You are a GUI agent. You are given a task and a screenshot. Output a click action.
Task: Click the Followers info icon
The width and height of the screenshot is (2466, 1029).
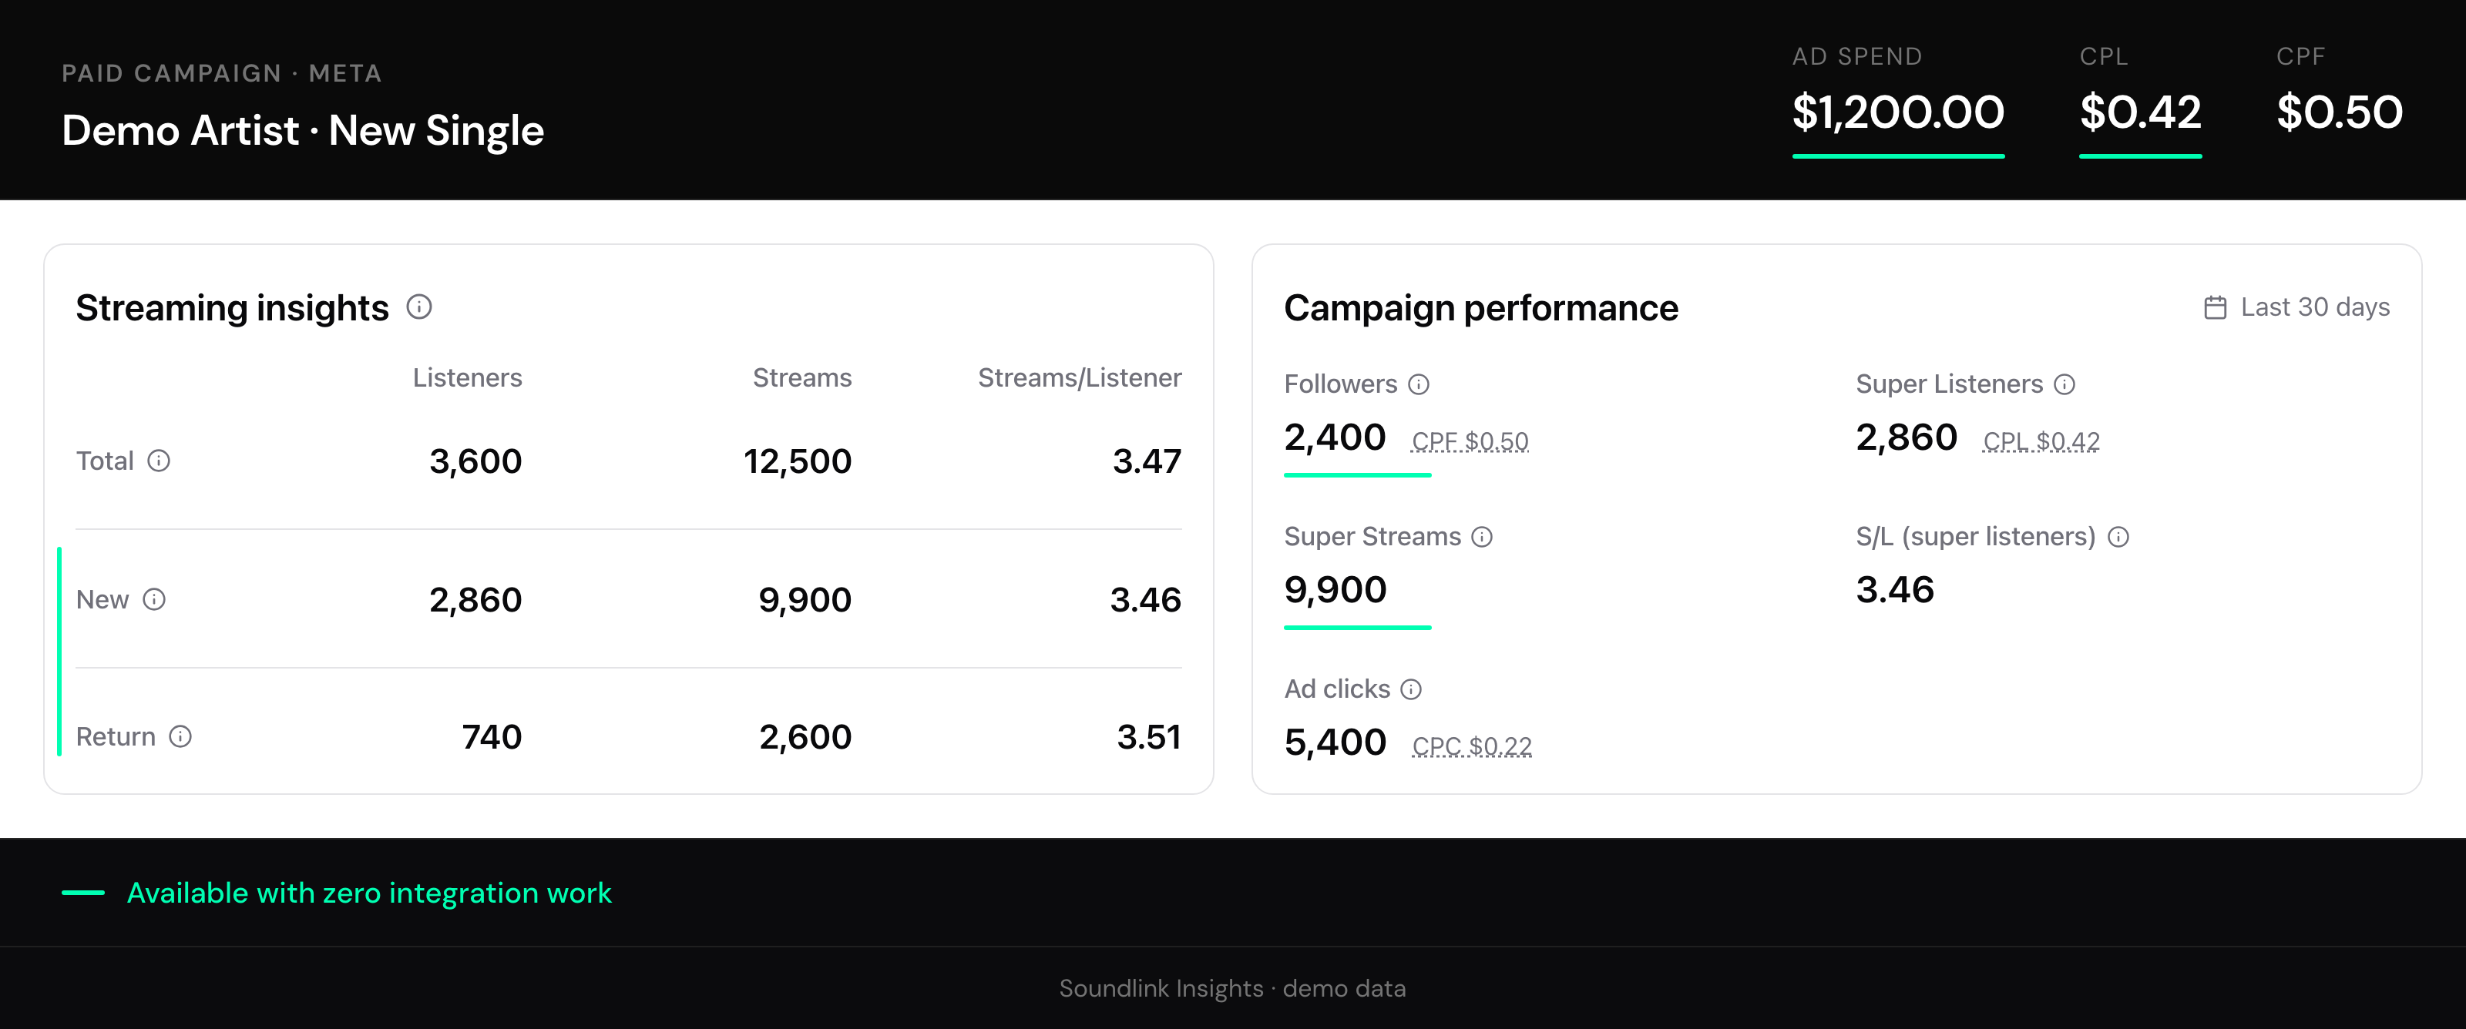[1419, 385]
